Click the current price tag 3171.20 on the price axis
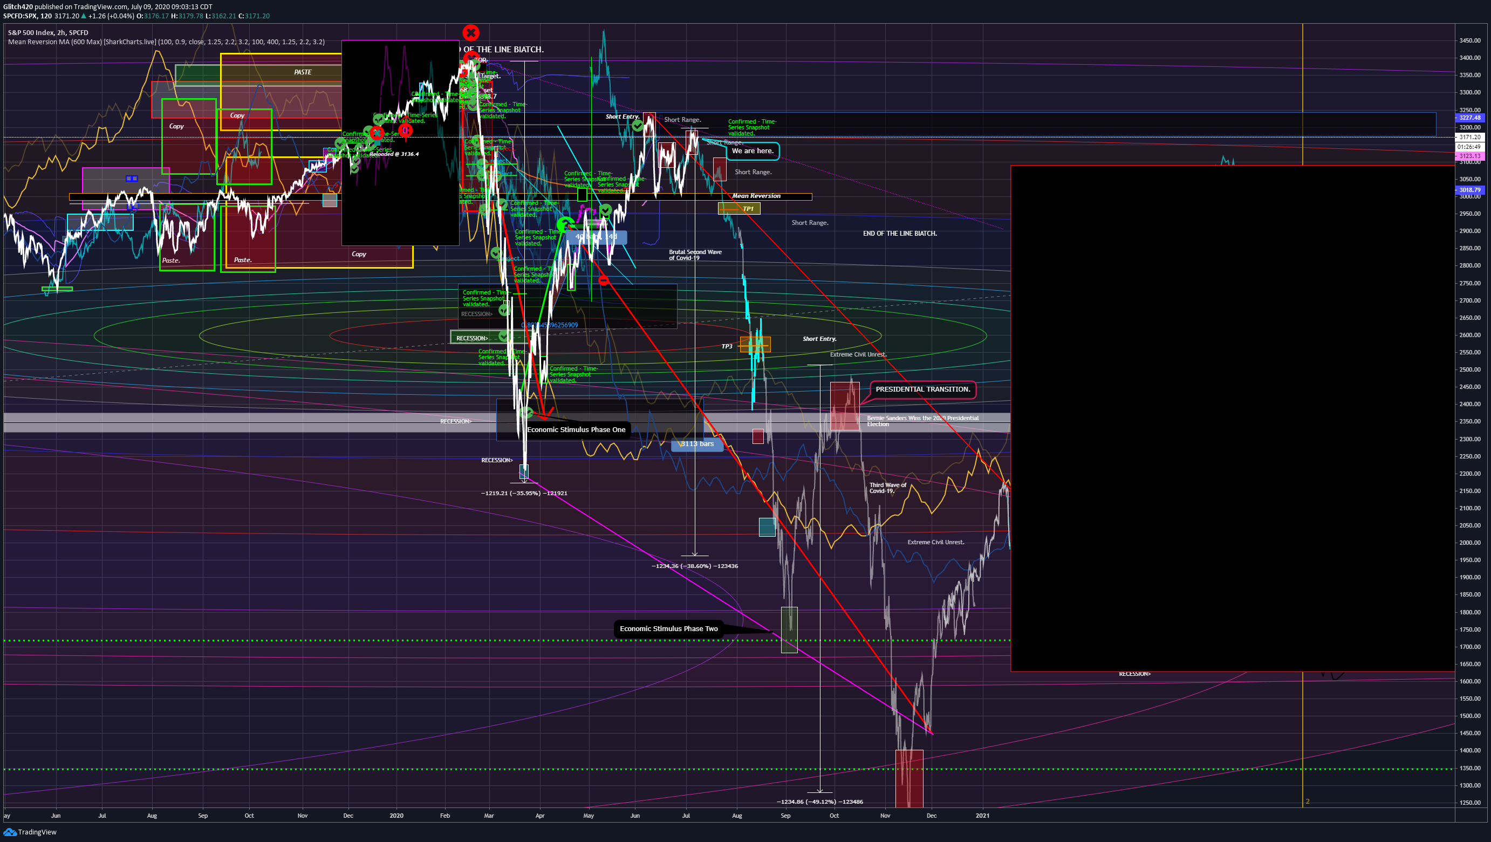The image size is (1491, 842). 1469,138
